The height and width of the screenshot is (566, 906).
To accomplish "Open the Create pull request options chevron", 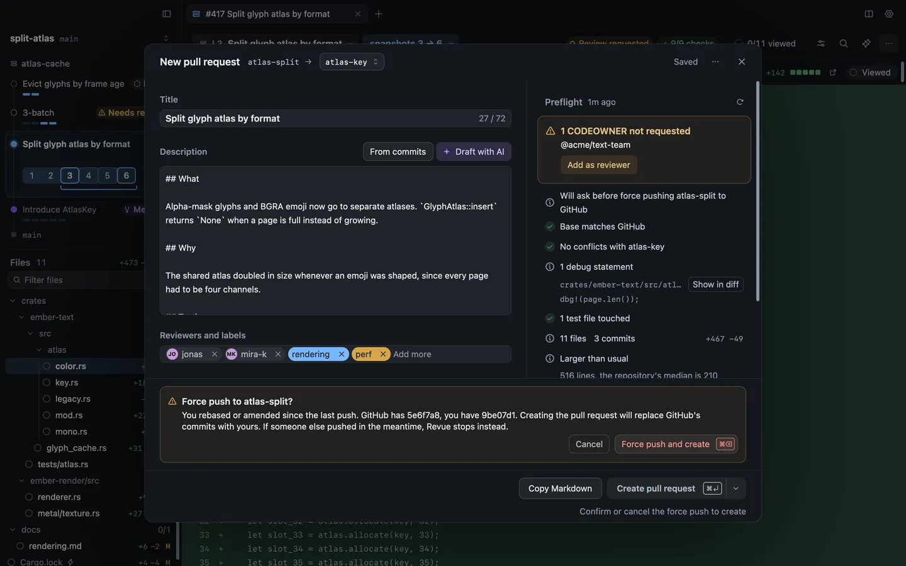I will 735,489.
